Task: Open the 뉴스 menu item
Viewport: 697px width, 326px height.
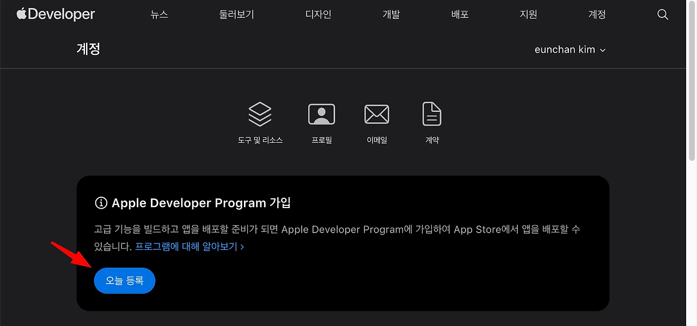Action: [160, 15]
